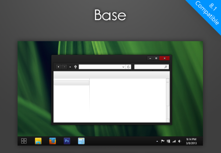Screen dimensions: 221x153
Task: Open the network signal tray icon
Action: tap(174, 141)
